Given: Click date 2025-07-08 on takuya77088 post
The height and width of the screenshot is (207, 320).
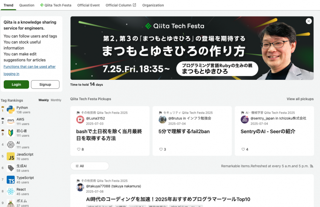Looking at the screenshot, I should point(95,192).
